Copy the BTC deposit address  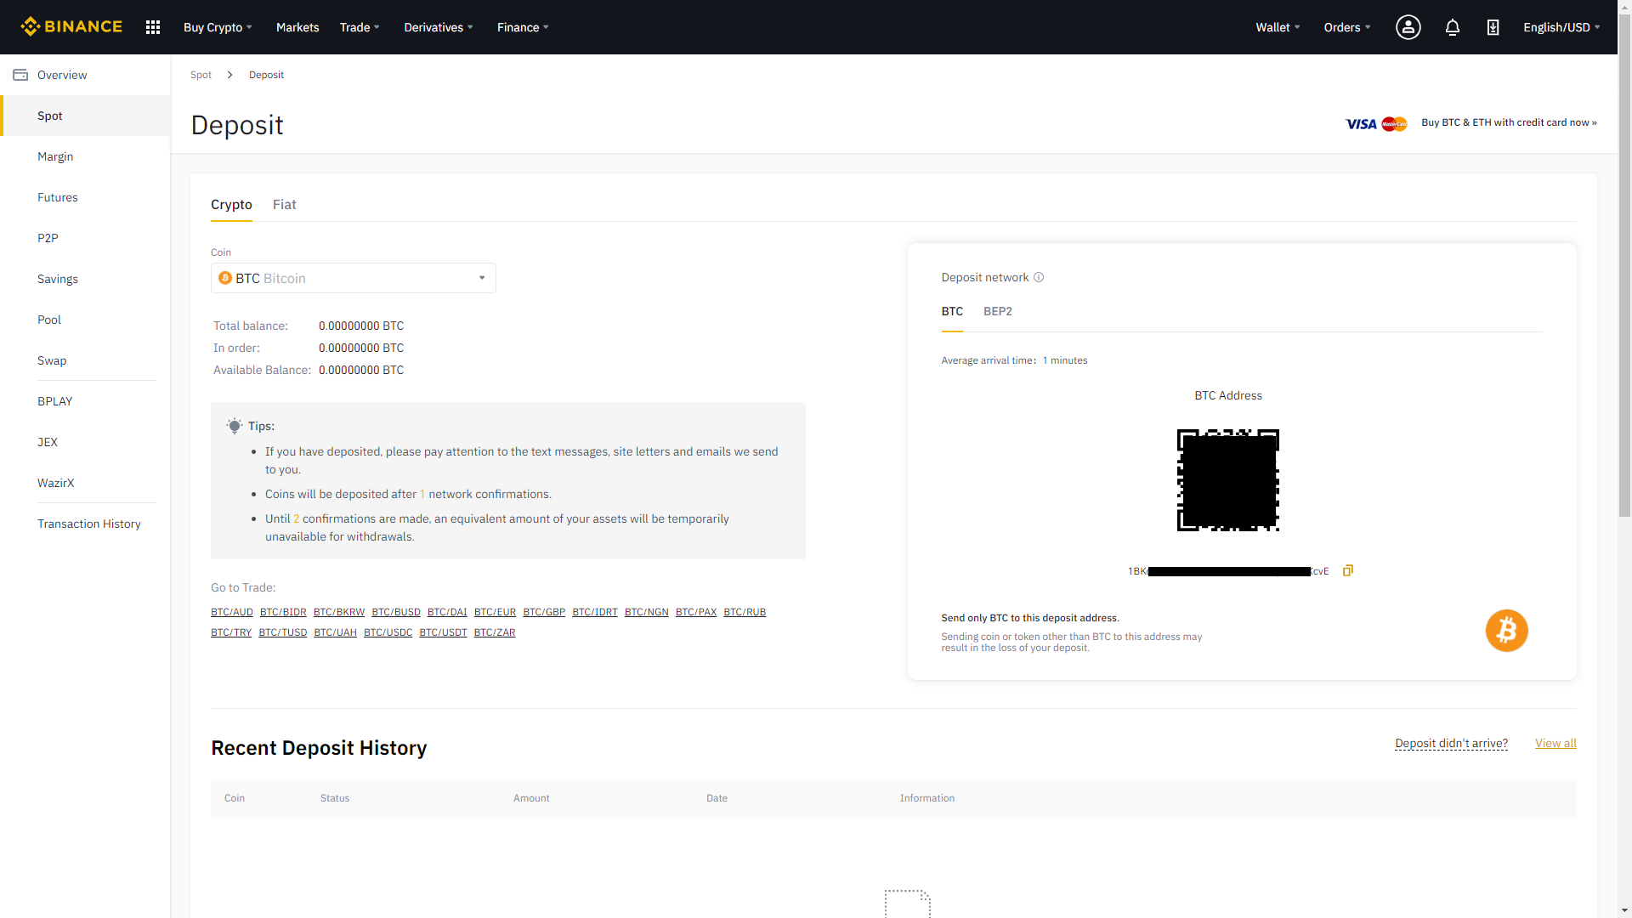click(1347, 570)
